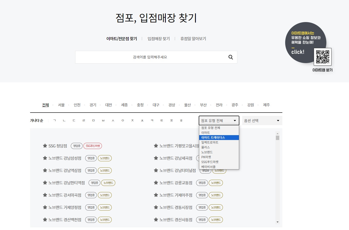Star the 노브랜드 강서마곡점 store

[x=45, y=195]
